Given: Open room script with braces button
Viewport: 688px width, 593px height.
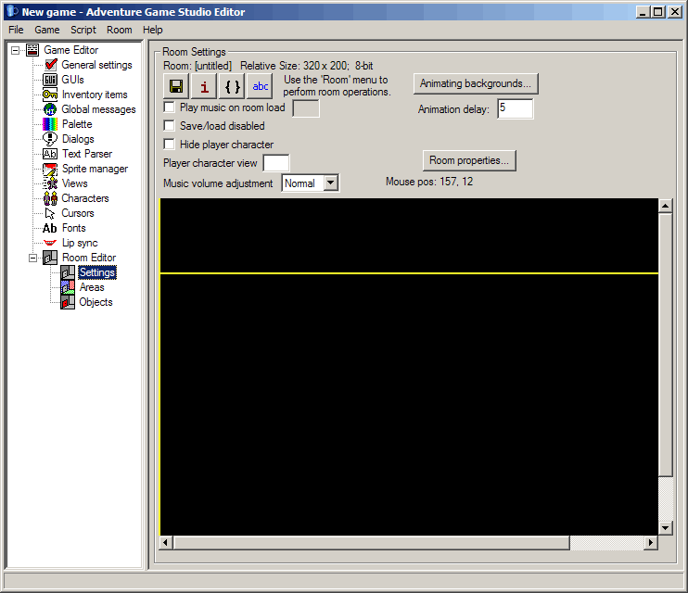Looking at the screenshot, I should coord(232,86).
